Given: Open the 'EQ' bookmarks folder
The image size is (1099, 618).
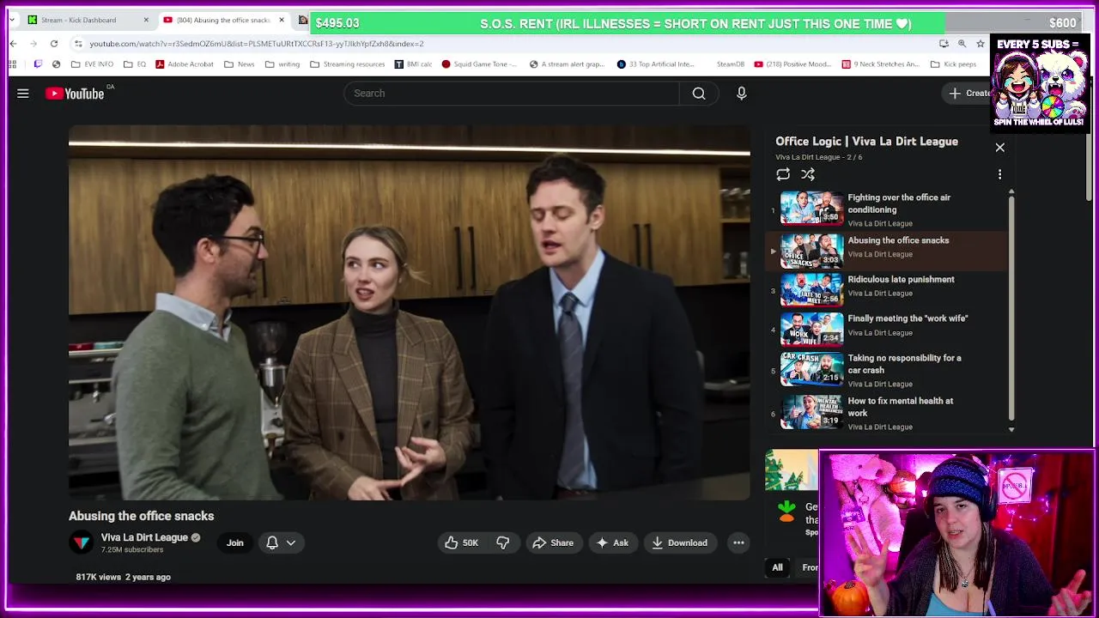Looking at the screenshot, I should pyautogui.click(x=135, y=64).
